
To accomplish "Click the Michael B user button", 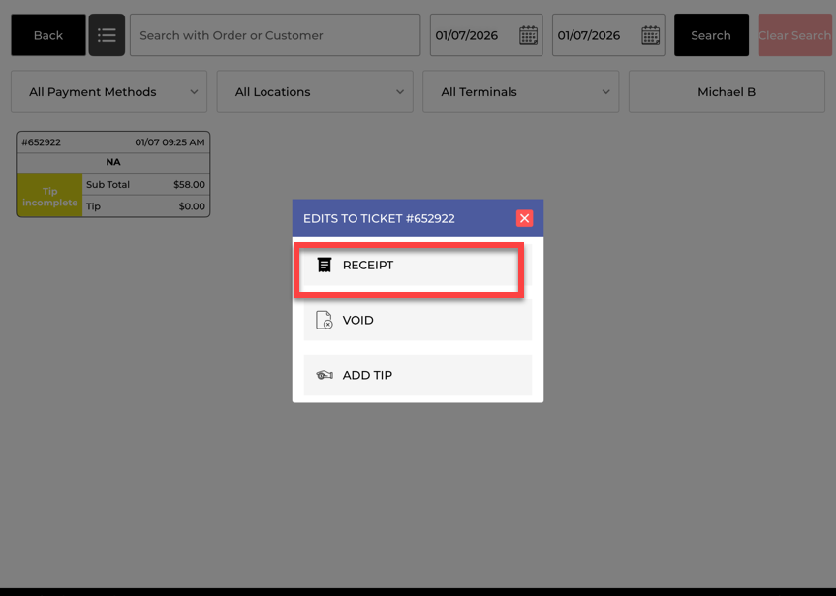I will click(727, 92).
